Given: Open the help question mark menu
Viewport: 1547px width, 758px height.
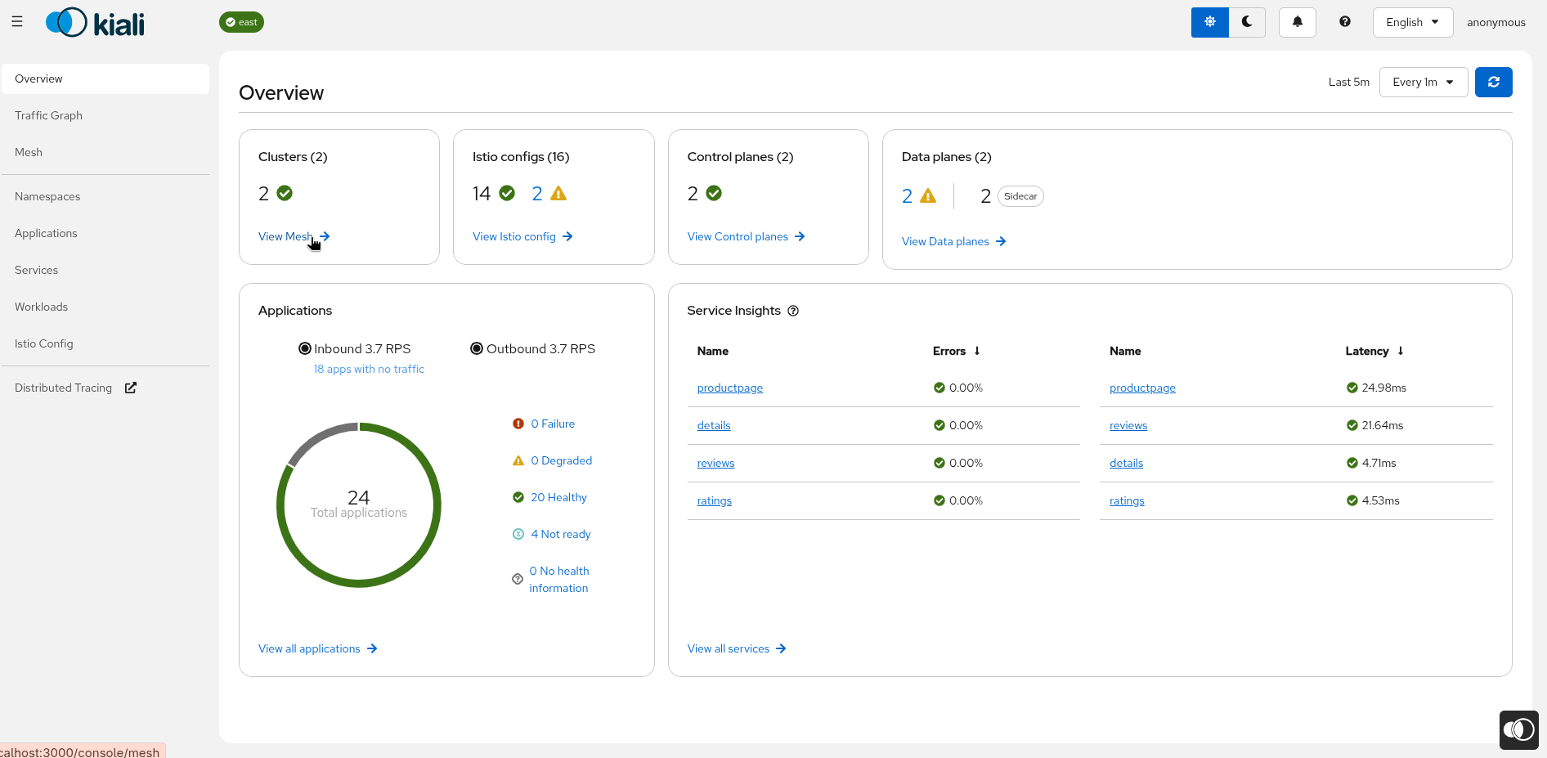Looking at the screenshot, I should 1344,22.
